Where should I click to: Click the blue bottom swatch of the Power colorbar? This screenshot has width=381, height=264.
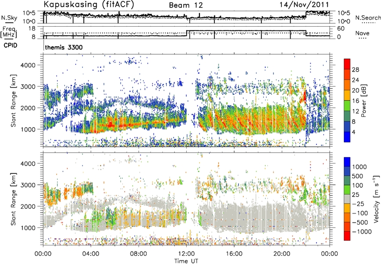pyautogui.click(x=347, y=137)
